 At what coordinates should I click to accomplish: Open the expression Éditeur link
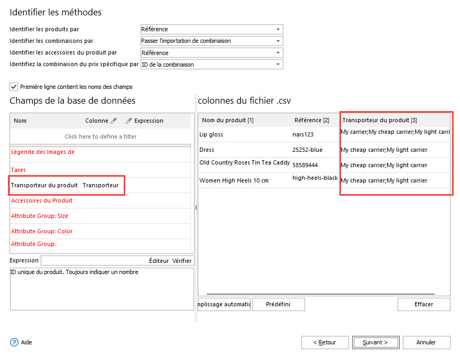point(159,261)
